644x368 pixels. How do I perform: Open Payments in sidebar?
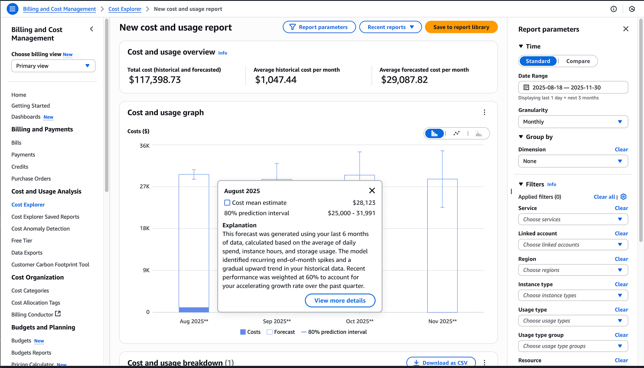point(23,155)
